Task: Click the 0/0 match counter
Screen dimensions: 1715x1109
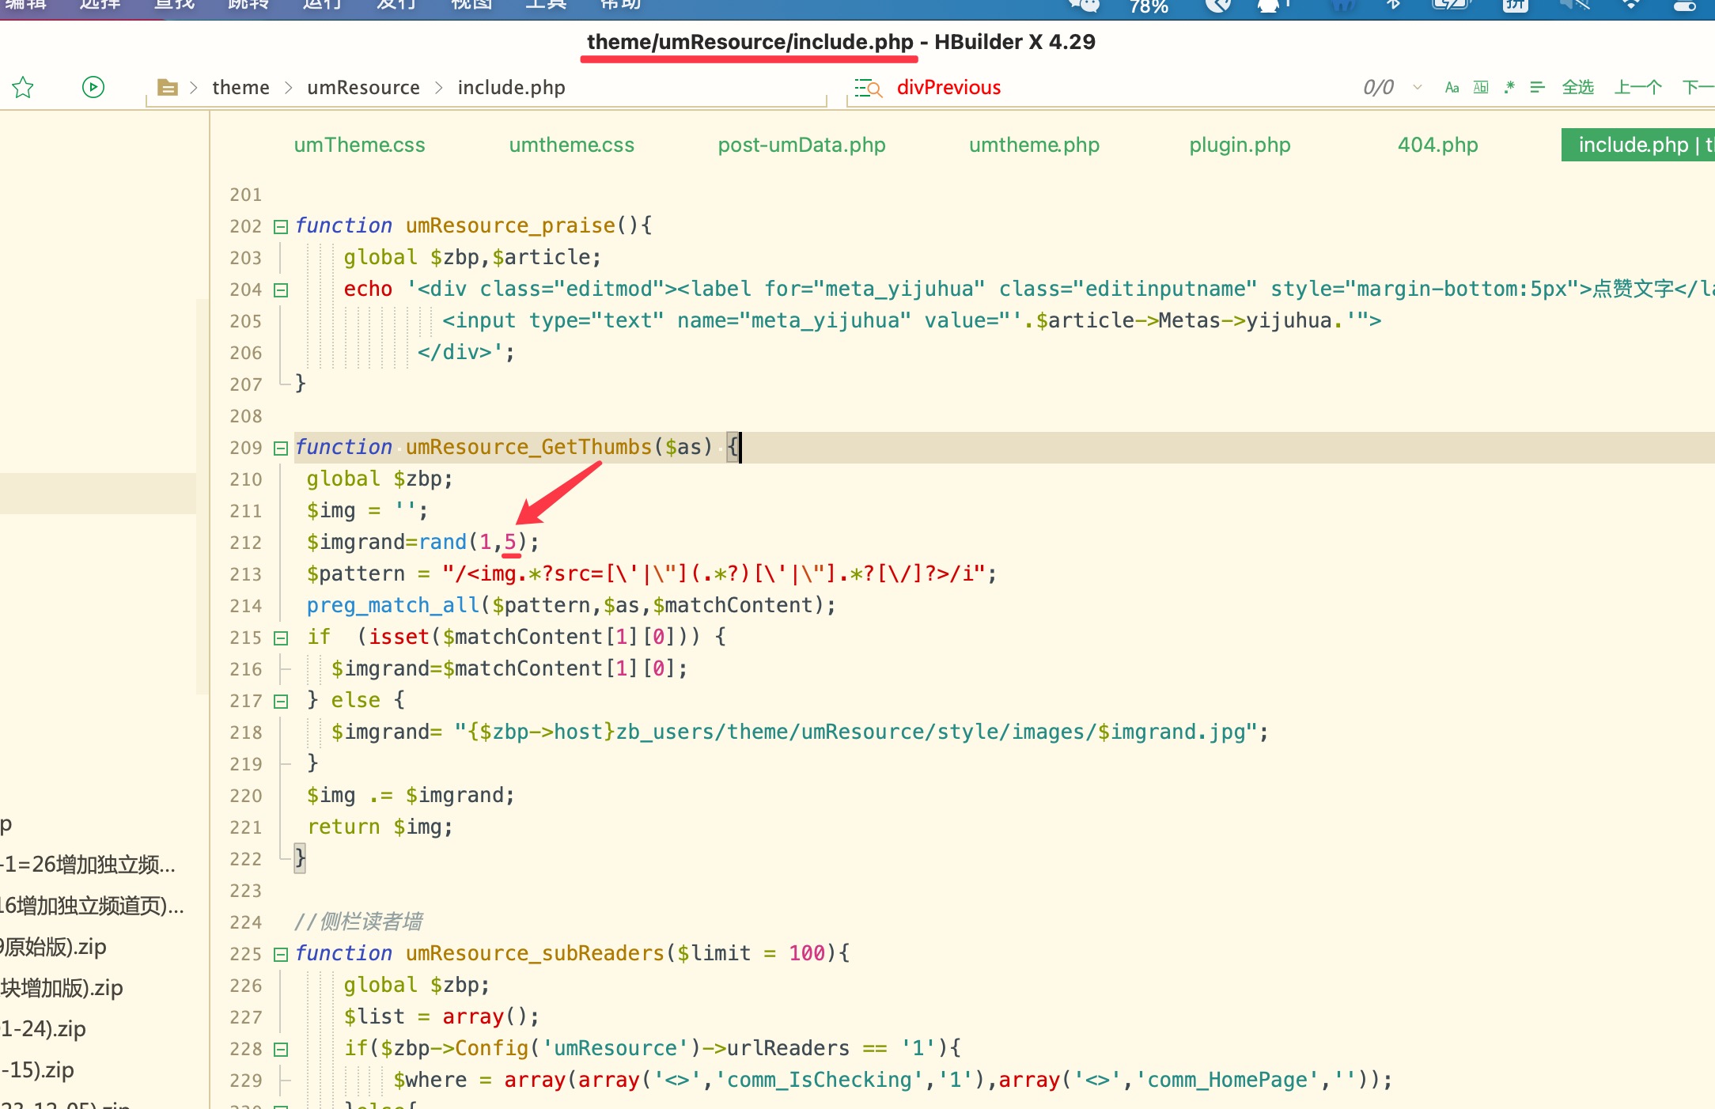Action: (x=1378, y=88)
